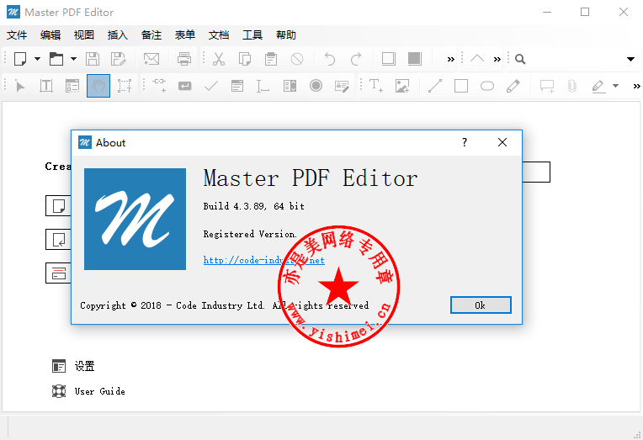The width and height of the screenshot is (643, 440).
Task: Click the single page view icon
Action: tap(388, 59)
